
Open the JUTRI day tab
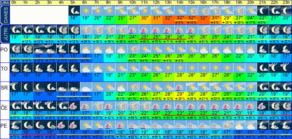[5, 34]
